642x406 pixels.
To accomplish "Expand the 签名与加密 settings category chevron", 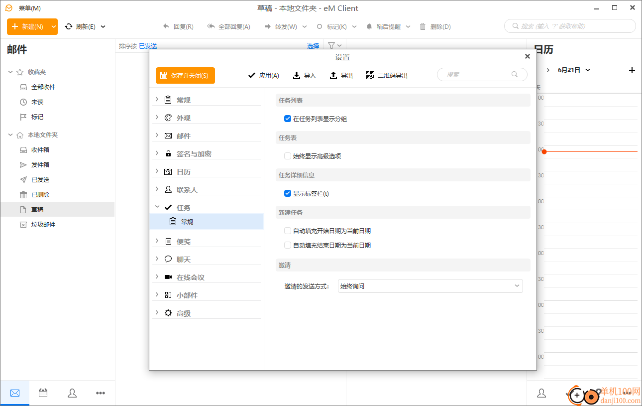I will 157,153.
